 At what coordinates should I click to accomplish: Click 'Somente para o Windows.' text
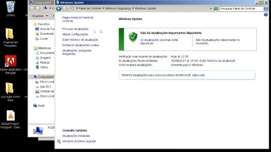coord(187,65)
